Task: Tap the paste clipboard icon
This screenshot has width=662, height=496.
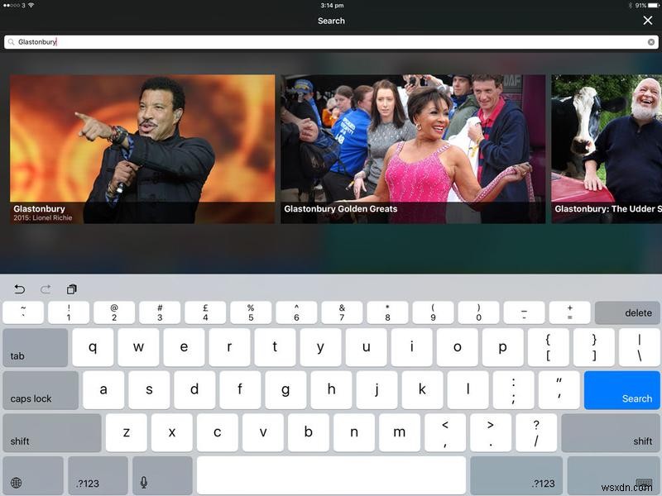Action: coord(72,289)
